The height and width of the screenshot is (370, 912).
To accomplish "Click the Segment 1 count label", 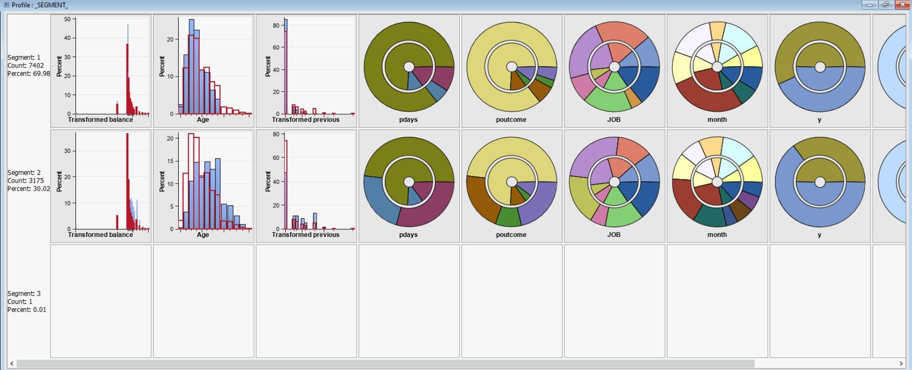I will (26, 66).
